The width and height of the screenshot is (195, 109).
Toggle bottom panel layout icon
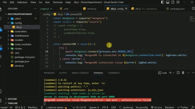(x=168, y=2)
